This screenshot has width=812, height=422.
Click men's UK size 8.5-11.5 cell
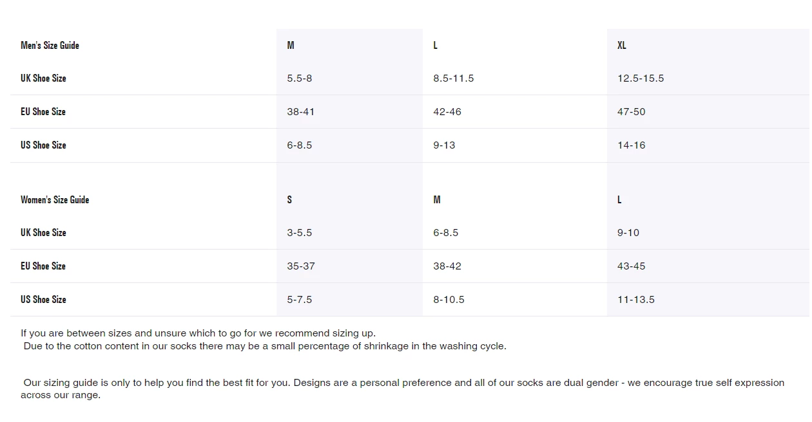(x=453, y=78)
